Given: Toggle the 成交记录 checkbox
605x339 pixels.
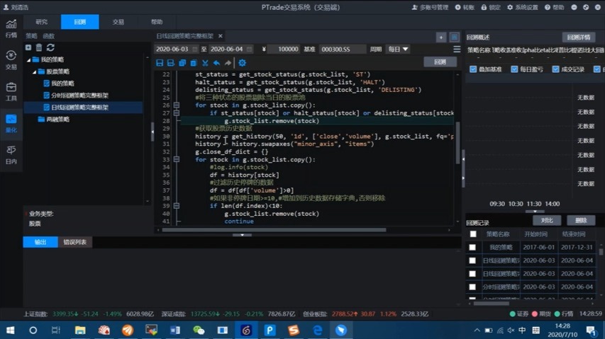Looking at the screenshot, I should coord(555,69).
